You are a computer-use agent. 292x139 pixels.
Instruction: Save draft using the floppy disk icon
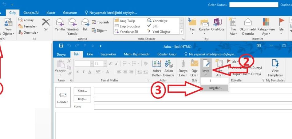(61, 46)
